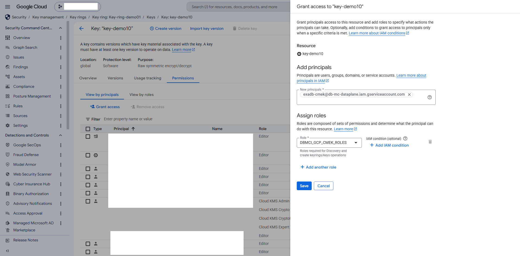Click the Graph Search sidebar icon

tap(8, 47)
